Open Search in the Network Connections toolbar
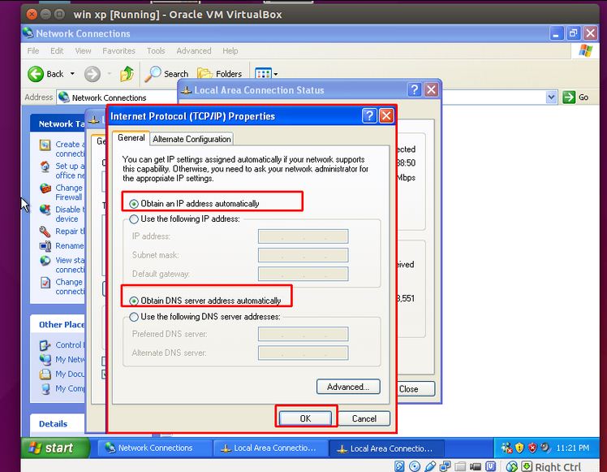The image size is (607, 472). pos(166,74)
